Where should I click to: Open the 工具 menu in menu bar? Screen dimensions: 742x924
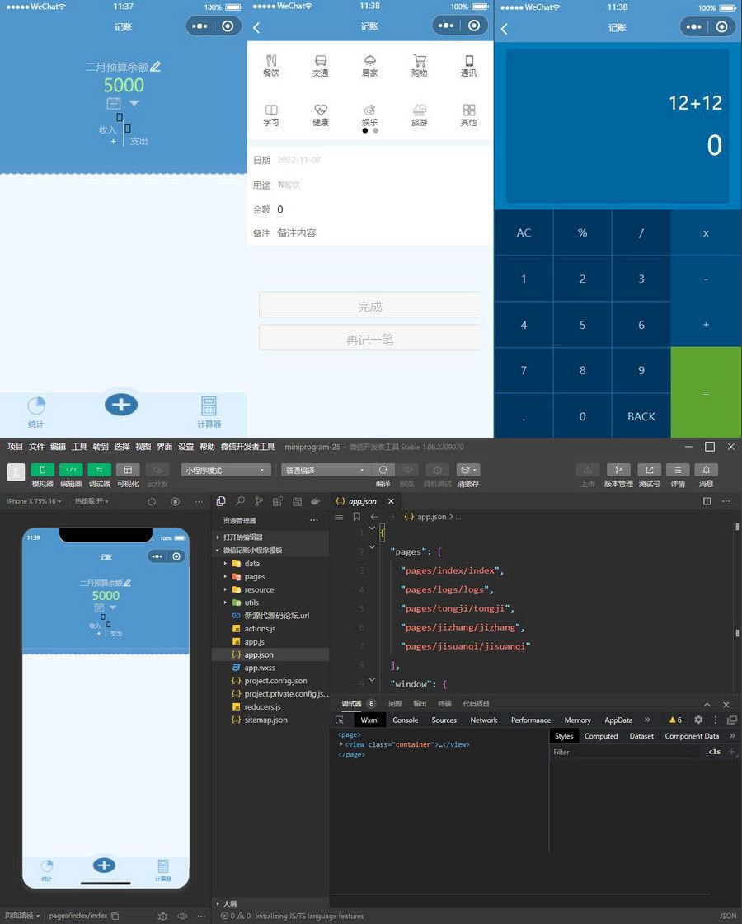[79, 447]
